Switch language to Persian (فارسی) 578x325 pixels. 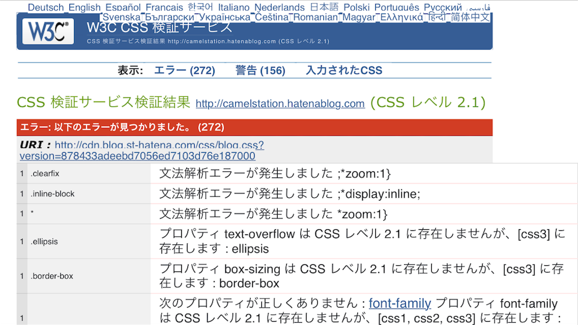(x=479, y=7)
